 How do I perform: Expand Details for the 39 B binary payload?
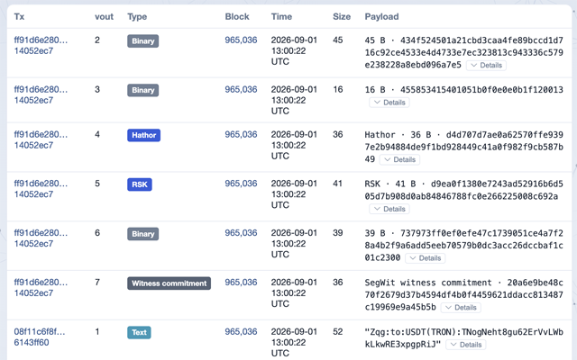(x=425, y=258)
